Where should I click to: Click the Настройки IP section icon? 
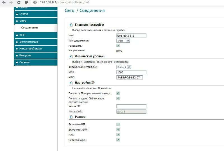click(x=71, y=83)
